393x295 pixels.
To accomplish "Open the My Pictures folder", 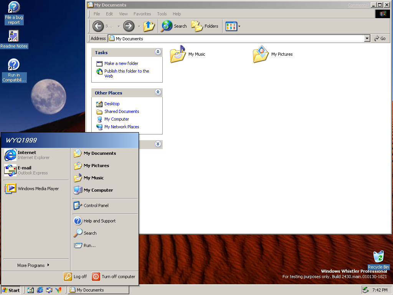I will coord(261,55).
